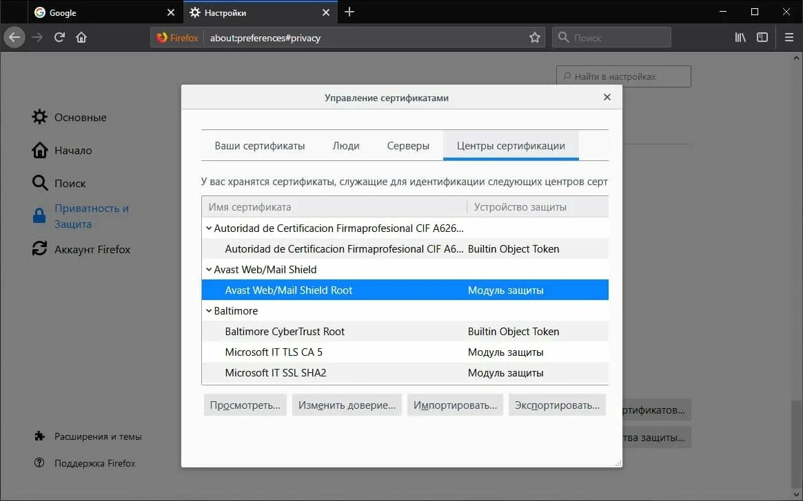This screenshot has height=501, width=803.
Task: Open a new tab with plus icon
Action: [349, 12]
